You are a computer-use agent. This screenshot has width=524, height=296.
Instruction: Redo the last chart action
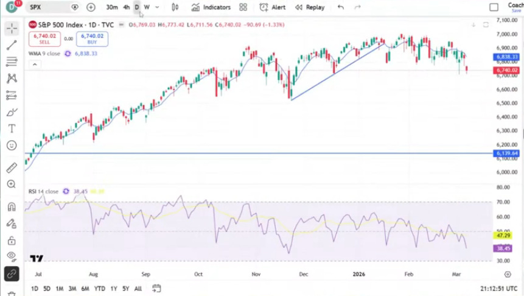(x=358, y=7)
